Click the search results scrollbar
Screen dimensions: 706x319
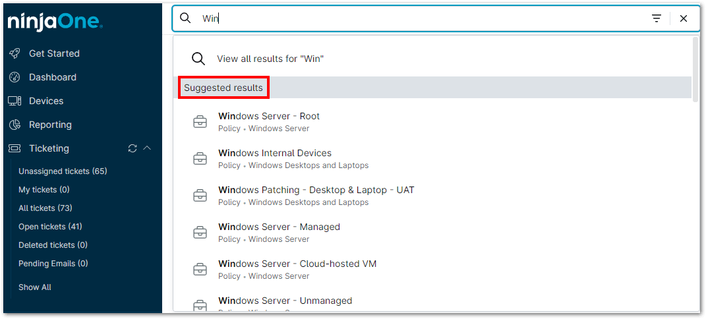click(x=695, y=69)
